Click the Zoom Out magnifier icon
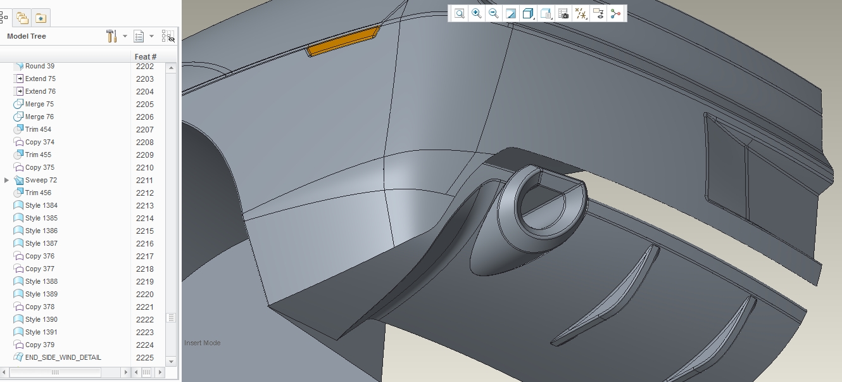Image resolution: width=842 pixels, height=382 pixels. click(494, 13)
